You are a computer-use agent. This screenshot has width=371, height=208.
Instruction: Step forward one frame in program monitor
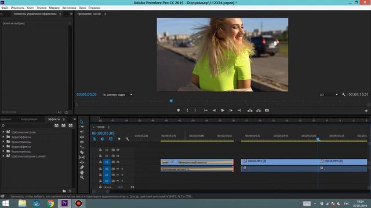tap(231, 110)
